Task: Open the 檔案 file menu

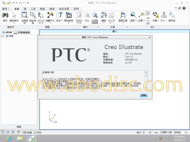Action: coord(6,9)
